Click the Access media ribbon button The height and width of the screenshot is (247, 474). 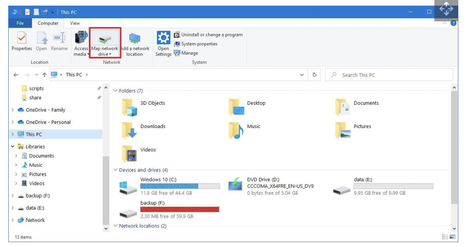(81, 43)
